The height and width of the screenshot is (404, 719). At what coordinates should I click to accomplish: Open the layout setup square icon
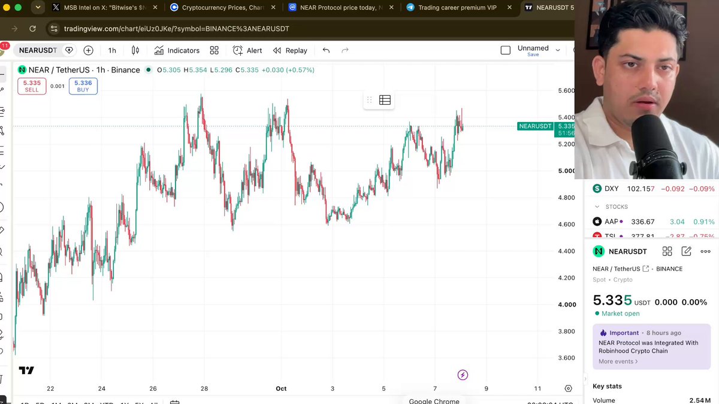(x=505, y=50)
